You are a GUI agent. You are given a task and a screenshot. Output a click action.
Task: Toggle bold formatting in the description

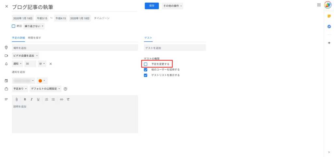pos(25,99)
